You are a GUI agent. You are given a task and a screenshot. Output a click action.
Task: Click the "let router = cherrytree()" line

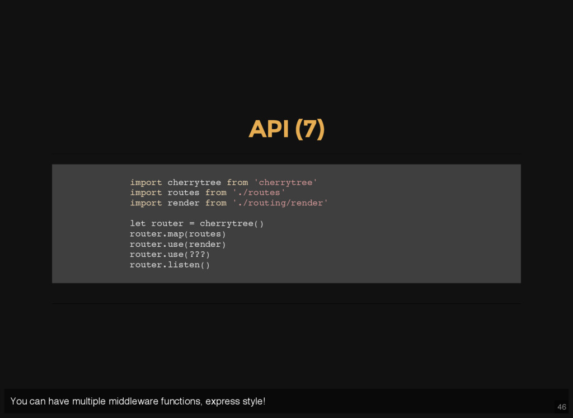(x=196, y=224)
